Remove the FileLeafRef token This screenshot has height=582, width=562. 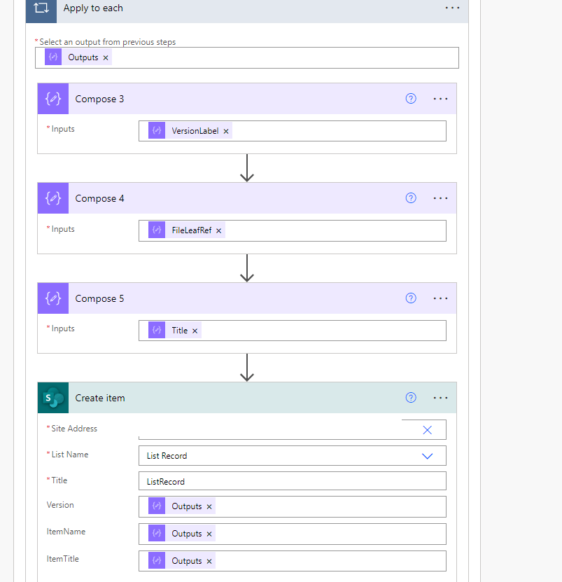(x=219, y=231)
